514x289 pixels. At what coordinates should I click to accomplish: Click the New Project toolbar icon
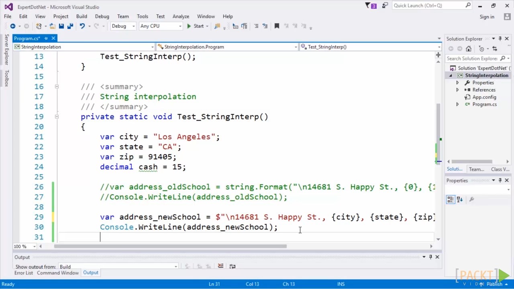[39, 26]
